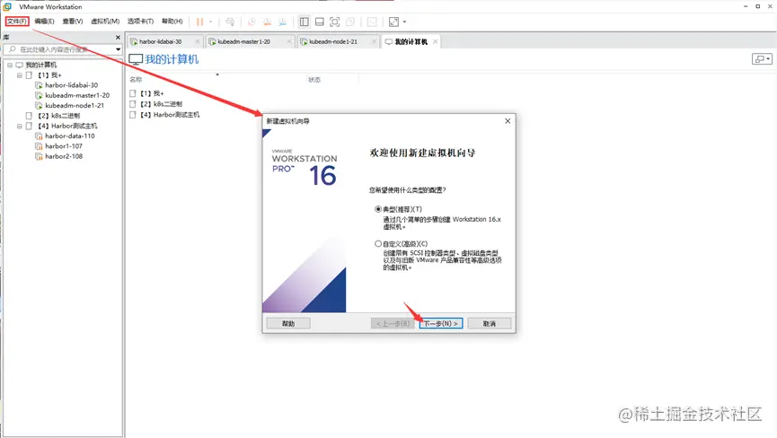Click the 下一步(N) > button
Viewport: 777px width, 438px height.
coord(441,324)
